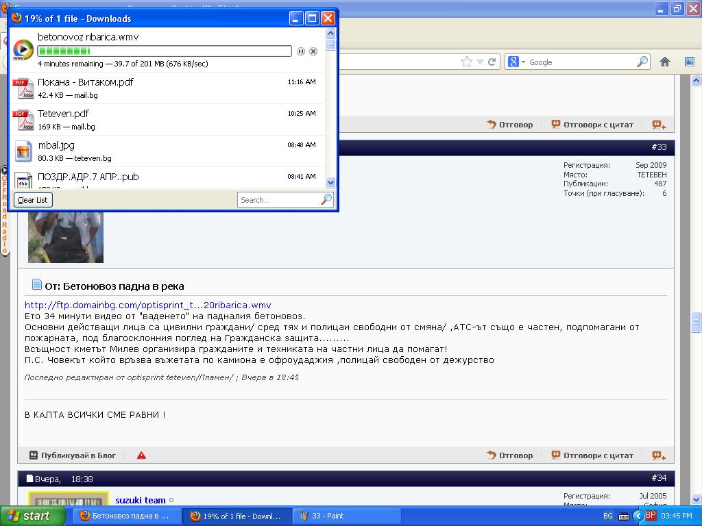Image resolution: width=702 pixels, height=526 pixels.
Task: Open the suzuki team user profile
Action: tap(140, 500)
